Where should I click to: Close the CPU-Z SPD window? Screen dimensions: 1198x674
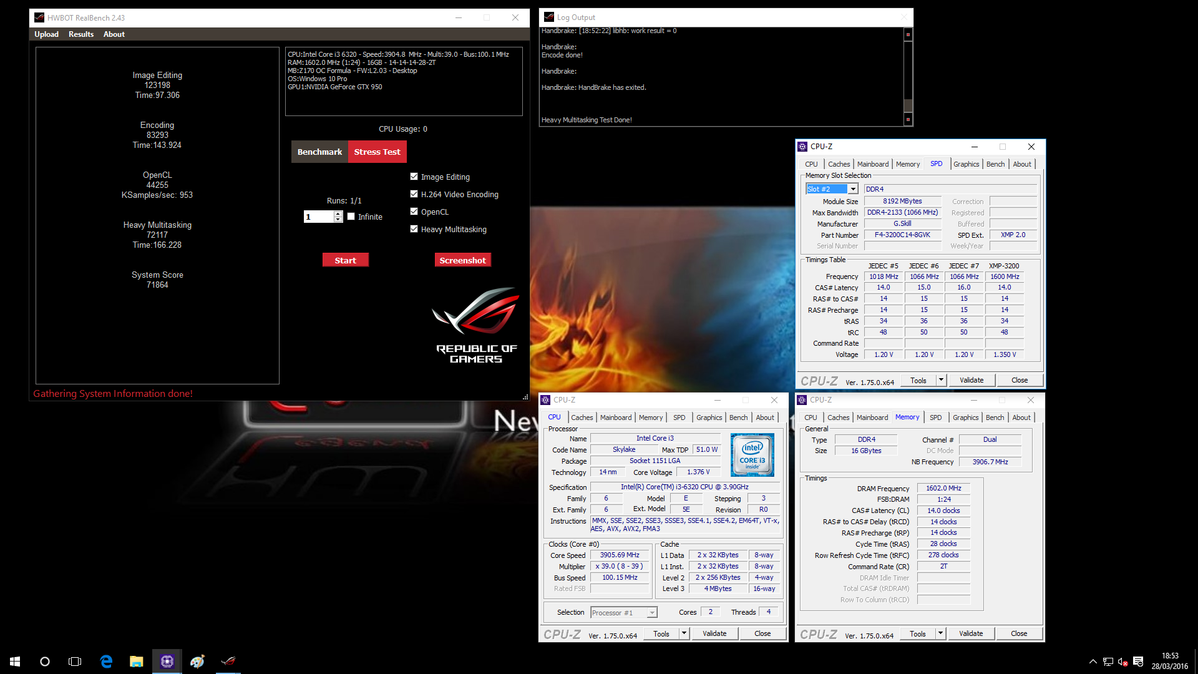tap(1031, 147)
